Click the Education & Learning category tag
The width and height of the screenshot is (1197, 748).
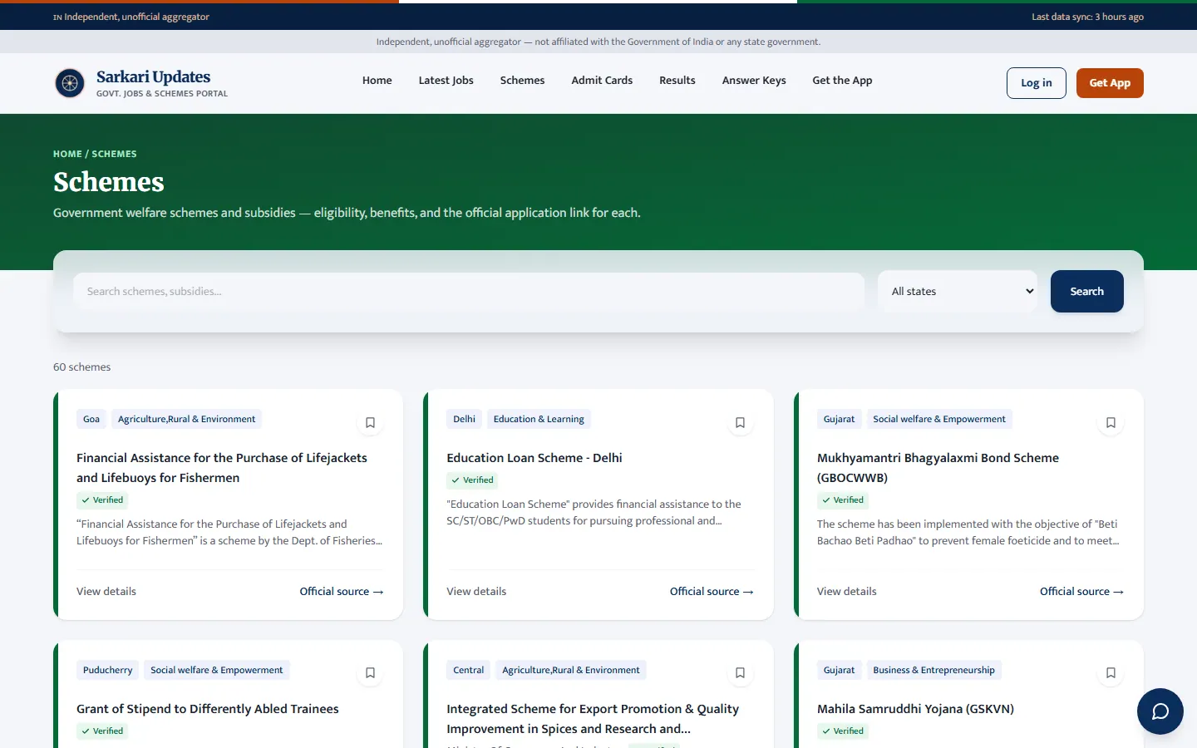click(x=539, y=419)
